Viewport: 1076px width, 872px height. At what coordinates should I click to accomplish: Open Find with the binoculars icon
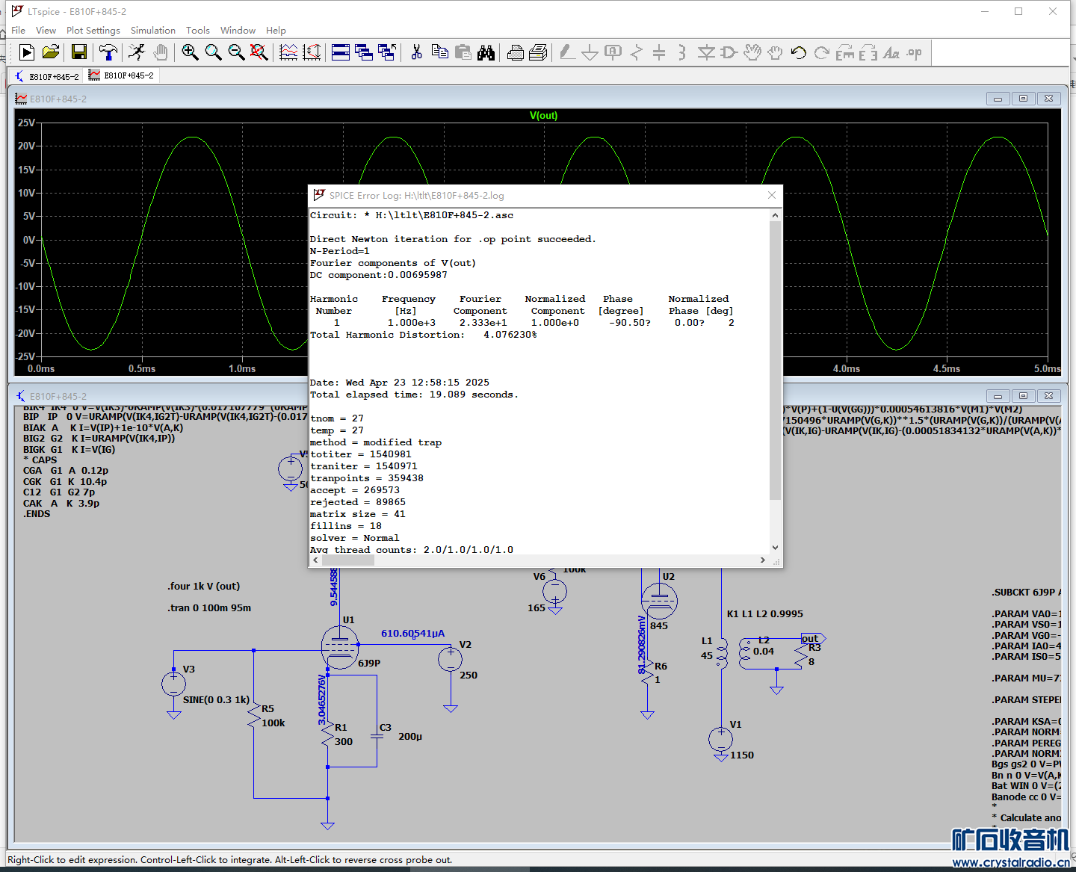pyautogui.click(x=486, y=52)
